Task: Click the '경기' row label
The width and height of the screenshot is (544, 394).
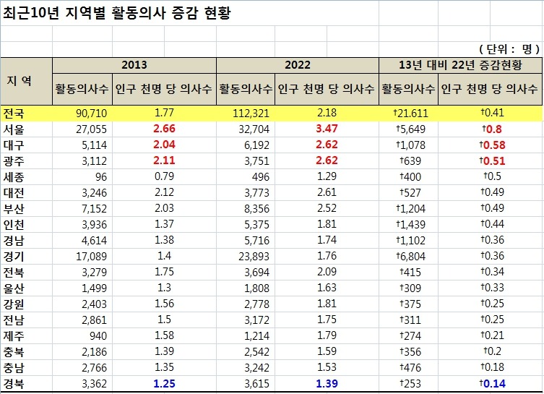Action: [x=14, y=257]
